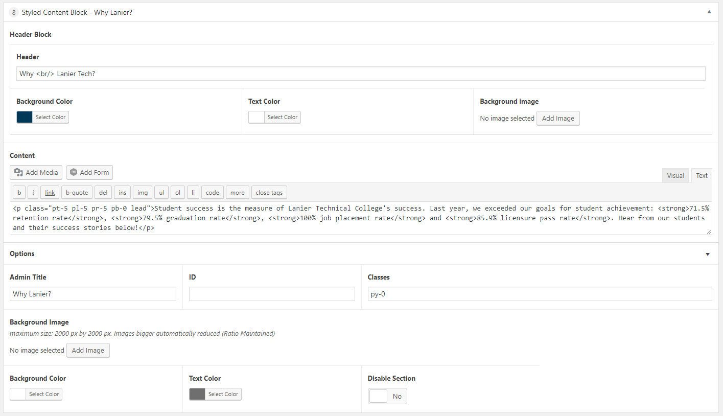Click the empty ID field
Screen dimensions: 723x416
pos(272,294)
